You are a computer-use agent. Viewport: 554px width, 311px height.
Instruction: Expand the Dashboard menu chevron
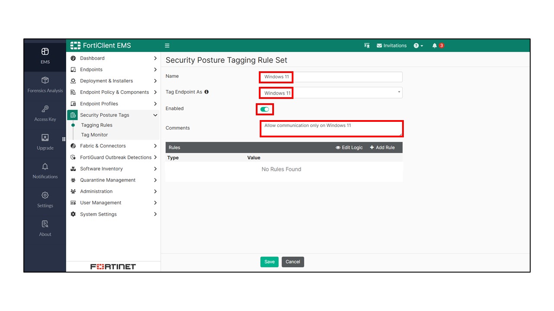pyautogui.click(x=155, y=58)
